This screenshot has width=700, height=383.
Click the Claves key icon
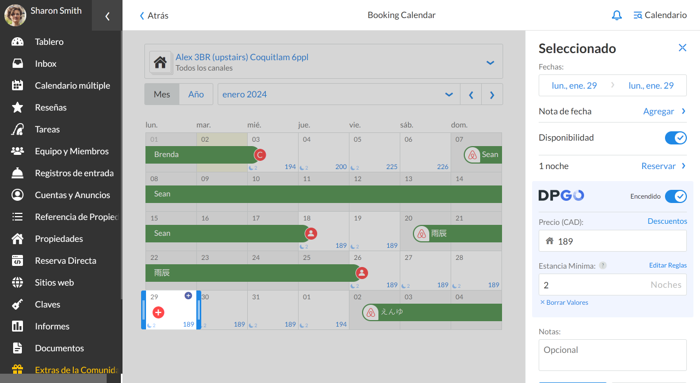pos(17,304)
